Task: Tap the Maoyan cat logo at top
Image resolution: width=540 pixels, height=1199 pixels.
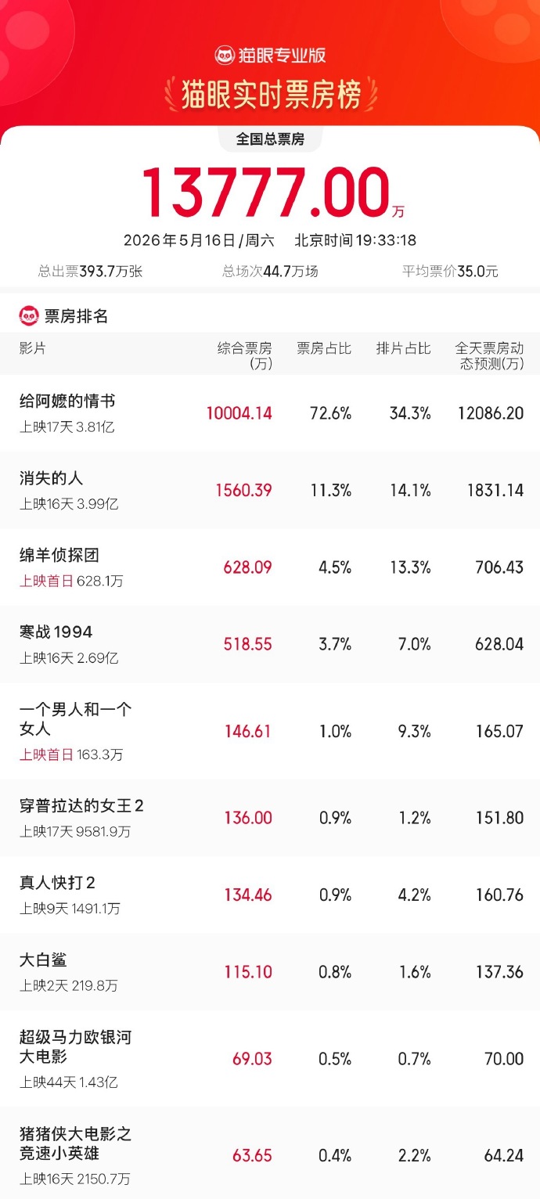Action: 225,56
